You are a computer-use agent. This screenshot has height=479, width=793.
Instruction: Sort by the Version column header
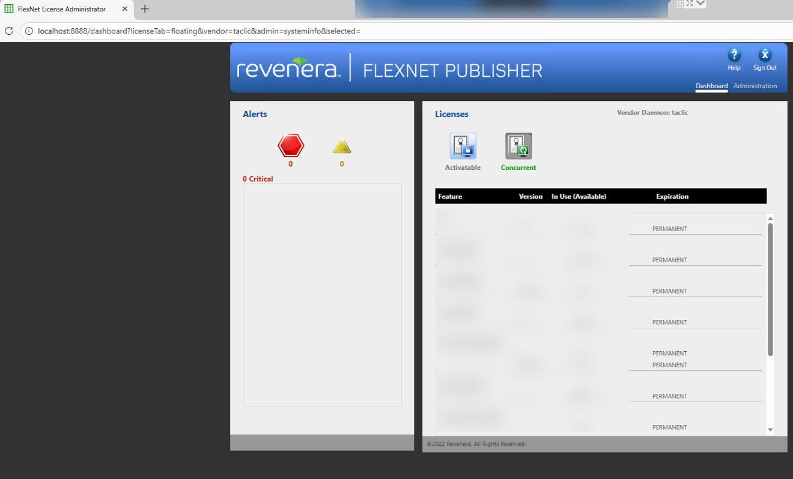click(x=530, y=196)
